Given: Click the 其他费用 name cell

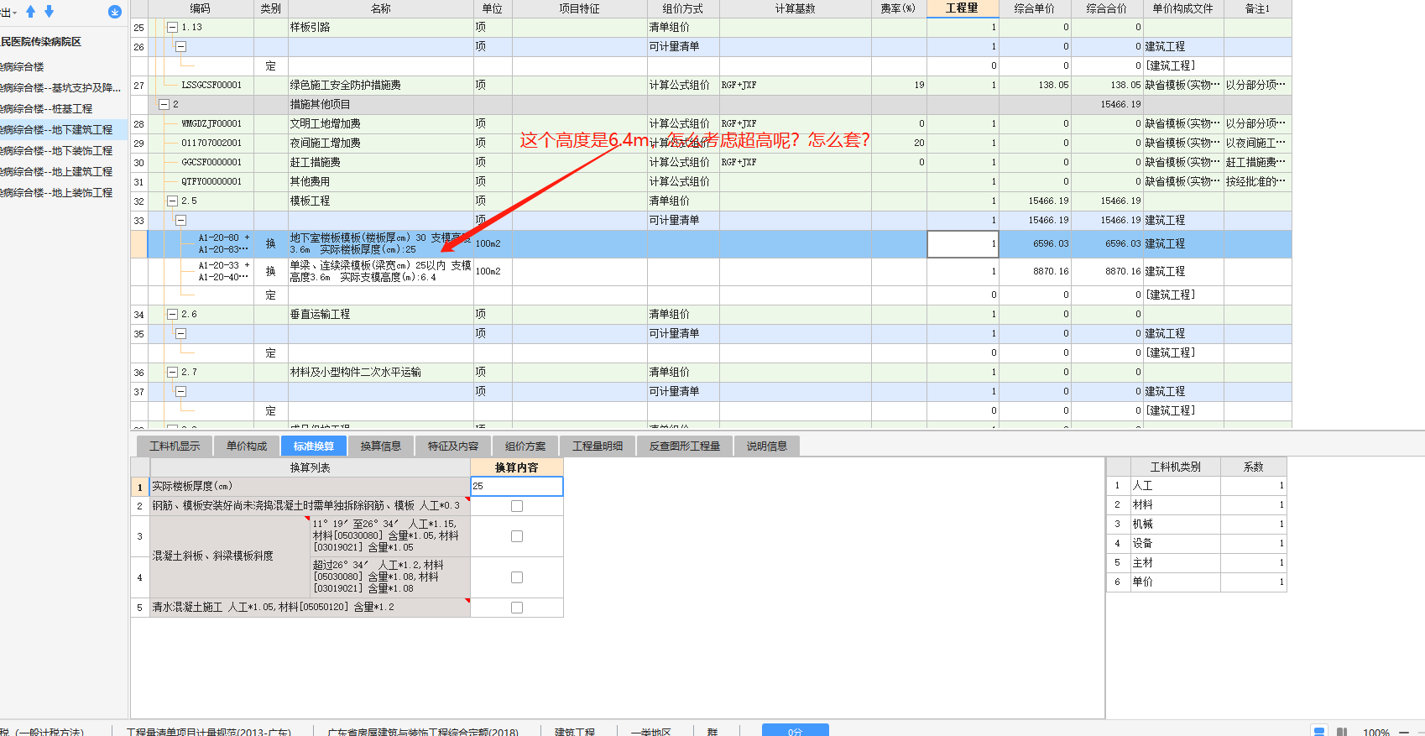Looking at the screenshot, I should pyautogui.click(x=380, y=182).
